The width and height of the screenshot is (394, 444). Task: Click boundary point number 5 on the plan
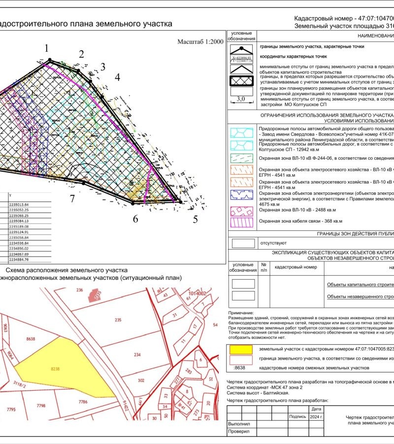pos(196,219)
